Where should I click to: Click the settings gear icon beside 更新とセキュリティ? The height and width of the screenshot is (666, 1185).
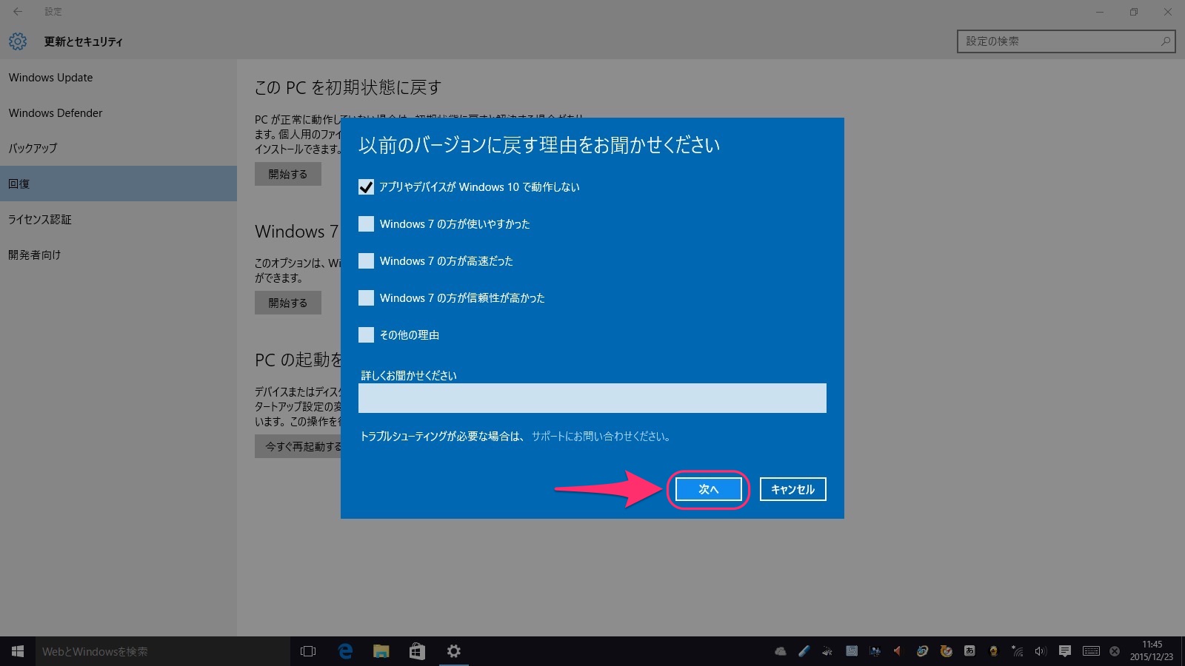click(x=18, y=41)
